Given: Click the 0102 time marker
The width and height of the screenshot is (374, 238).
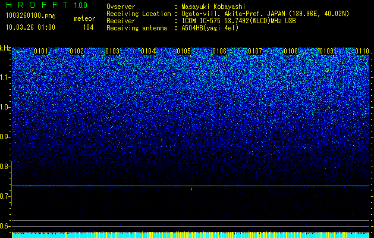Looking at the screenshot, I should [x=77, y=51].
